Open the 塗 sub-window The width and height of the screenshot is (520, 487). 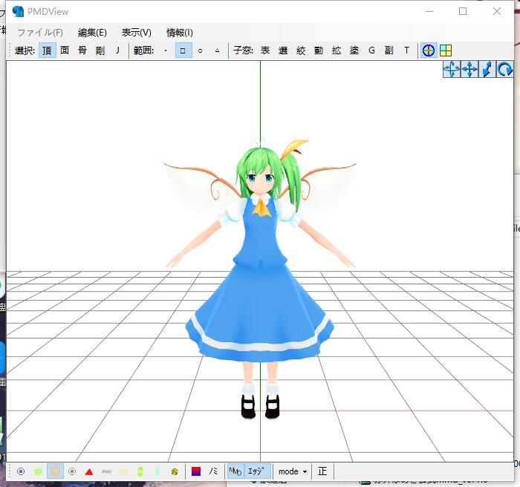(354, 50)
